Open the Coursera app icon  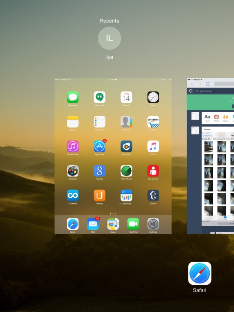(x=73, y=195)
